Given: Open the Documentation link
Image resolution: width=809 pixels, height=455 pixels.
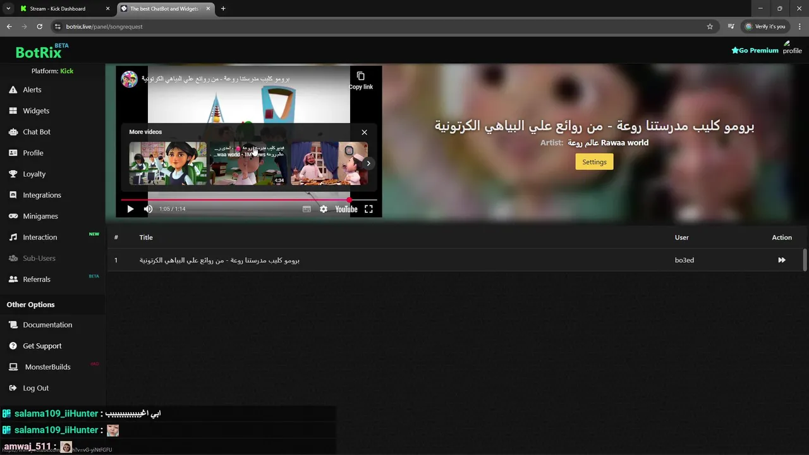Looking at the screenshot, I should click(x=47, y=325).
